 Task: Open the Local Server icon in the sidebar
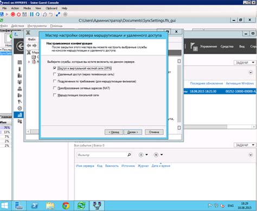(20, 69)
